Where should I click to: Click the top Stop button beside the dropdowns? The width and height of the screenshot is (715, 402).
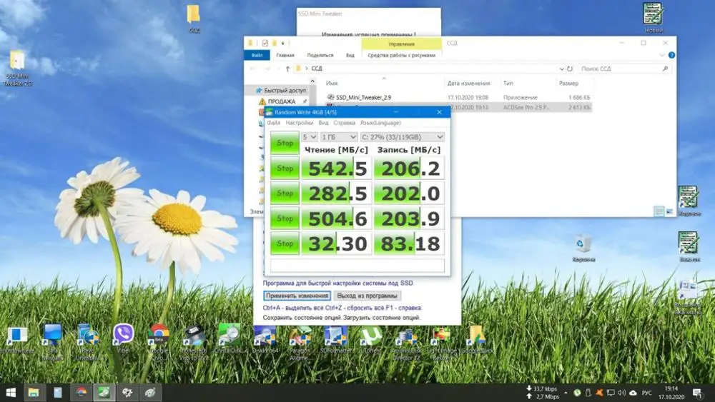285,143
